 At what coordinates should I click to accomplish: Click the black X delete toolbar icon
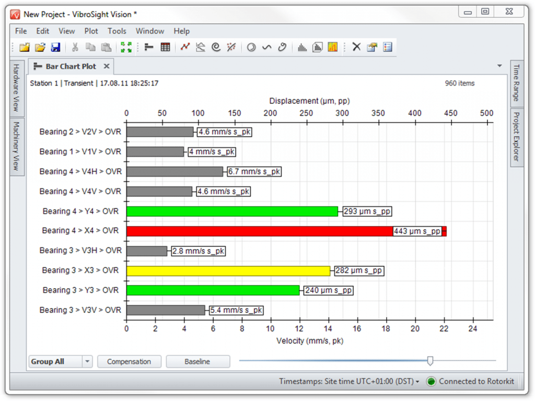tap(356, 47)
